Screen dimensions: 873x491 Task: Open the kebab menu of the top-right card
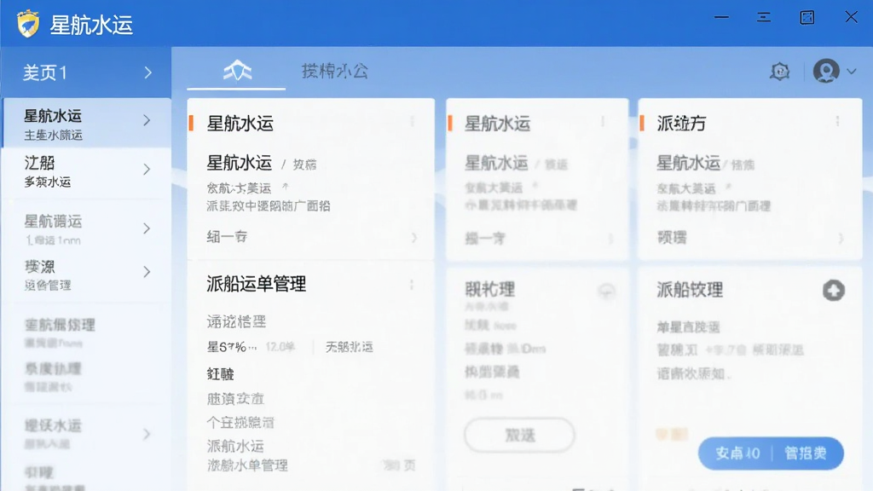click(837, 121)
